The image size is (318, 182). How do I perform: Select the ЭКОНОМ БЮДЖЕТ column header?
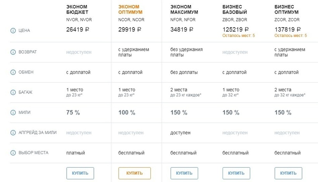pos(77,9)
